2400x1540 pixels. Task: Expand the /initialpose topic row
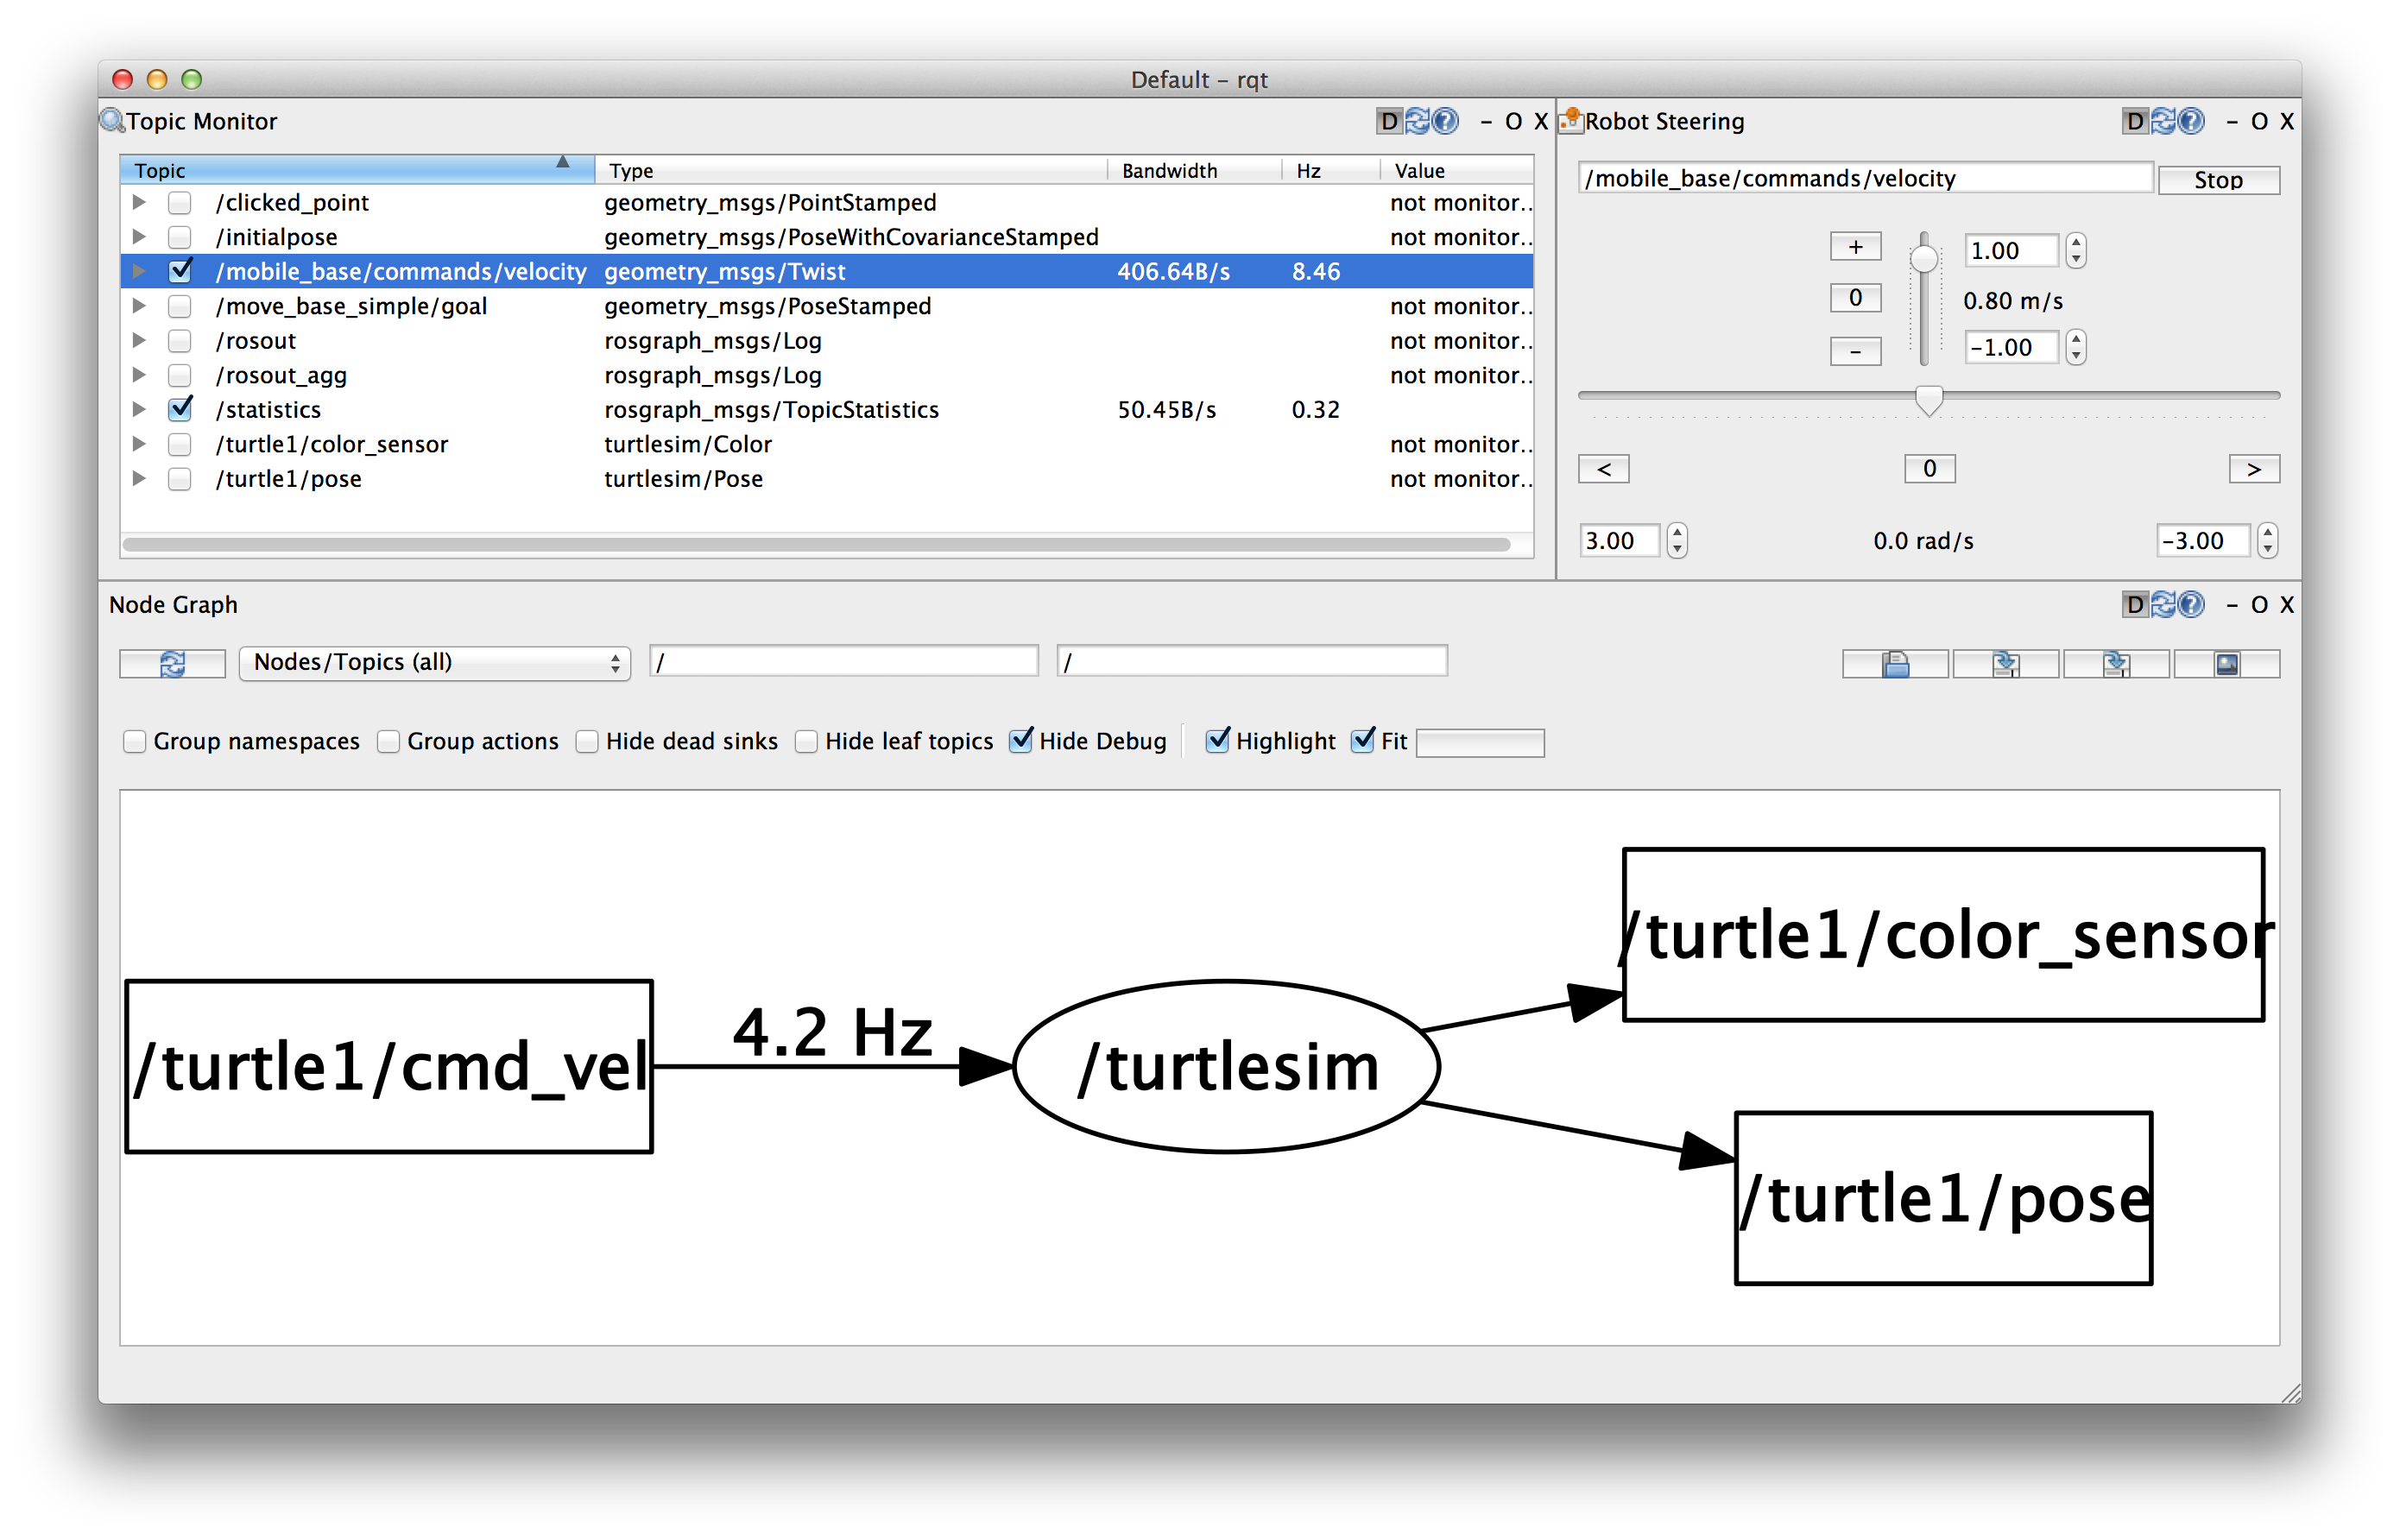(139, 237)
